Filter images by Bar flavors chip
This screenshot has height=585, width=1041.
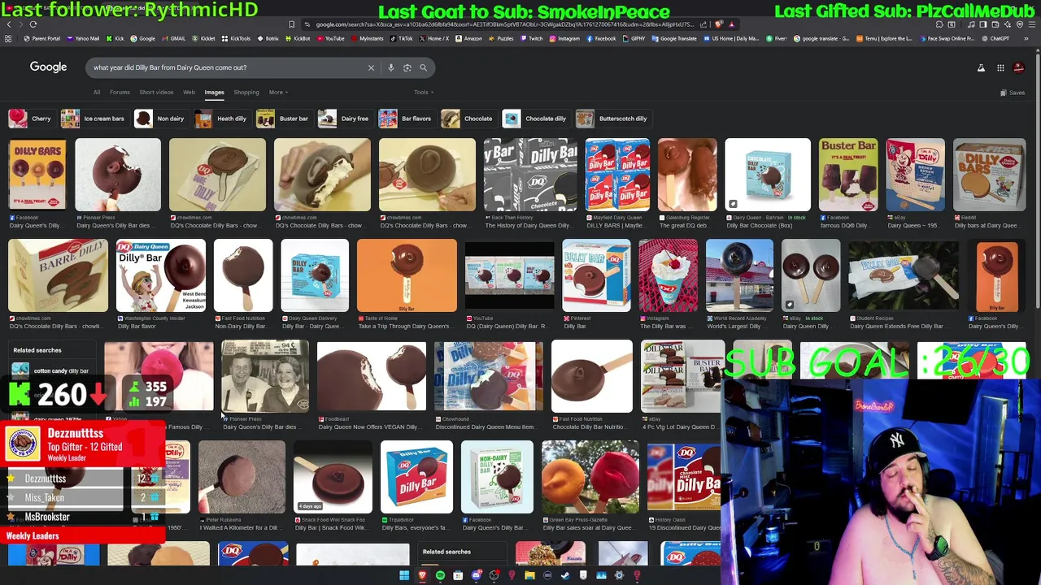406,119
